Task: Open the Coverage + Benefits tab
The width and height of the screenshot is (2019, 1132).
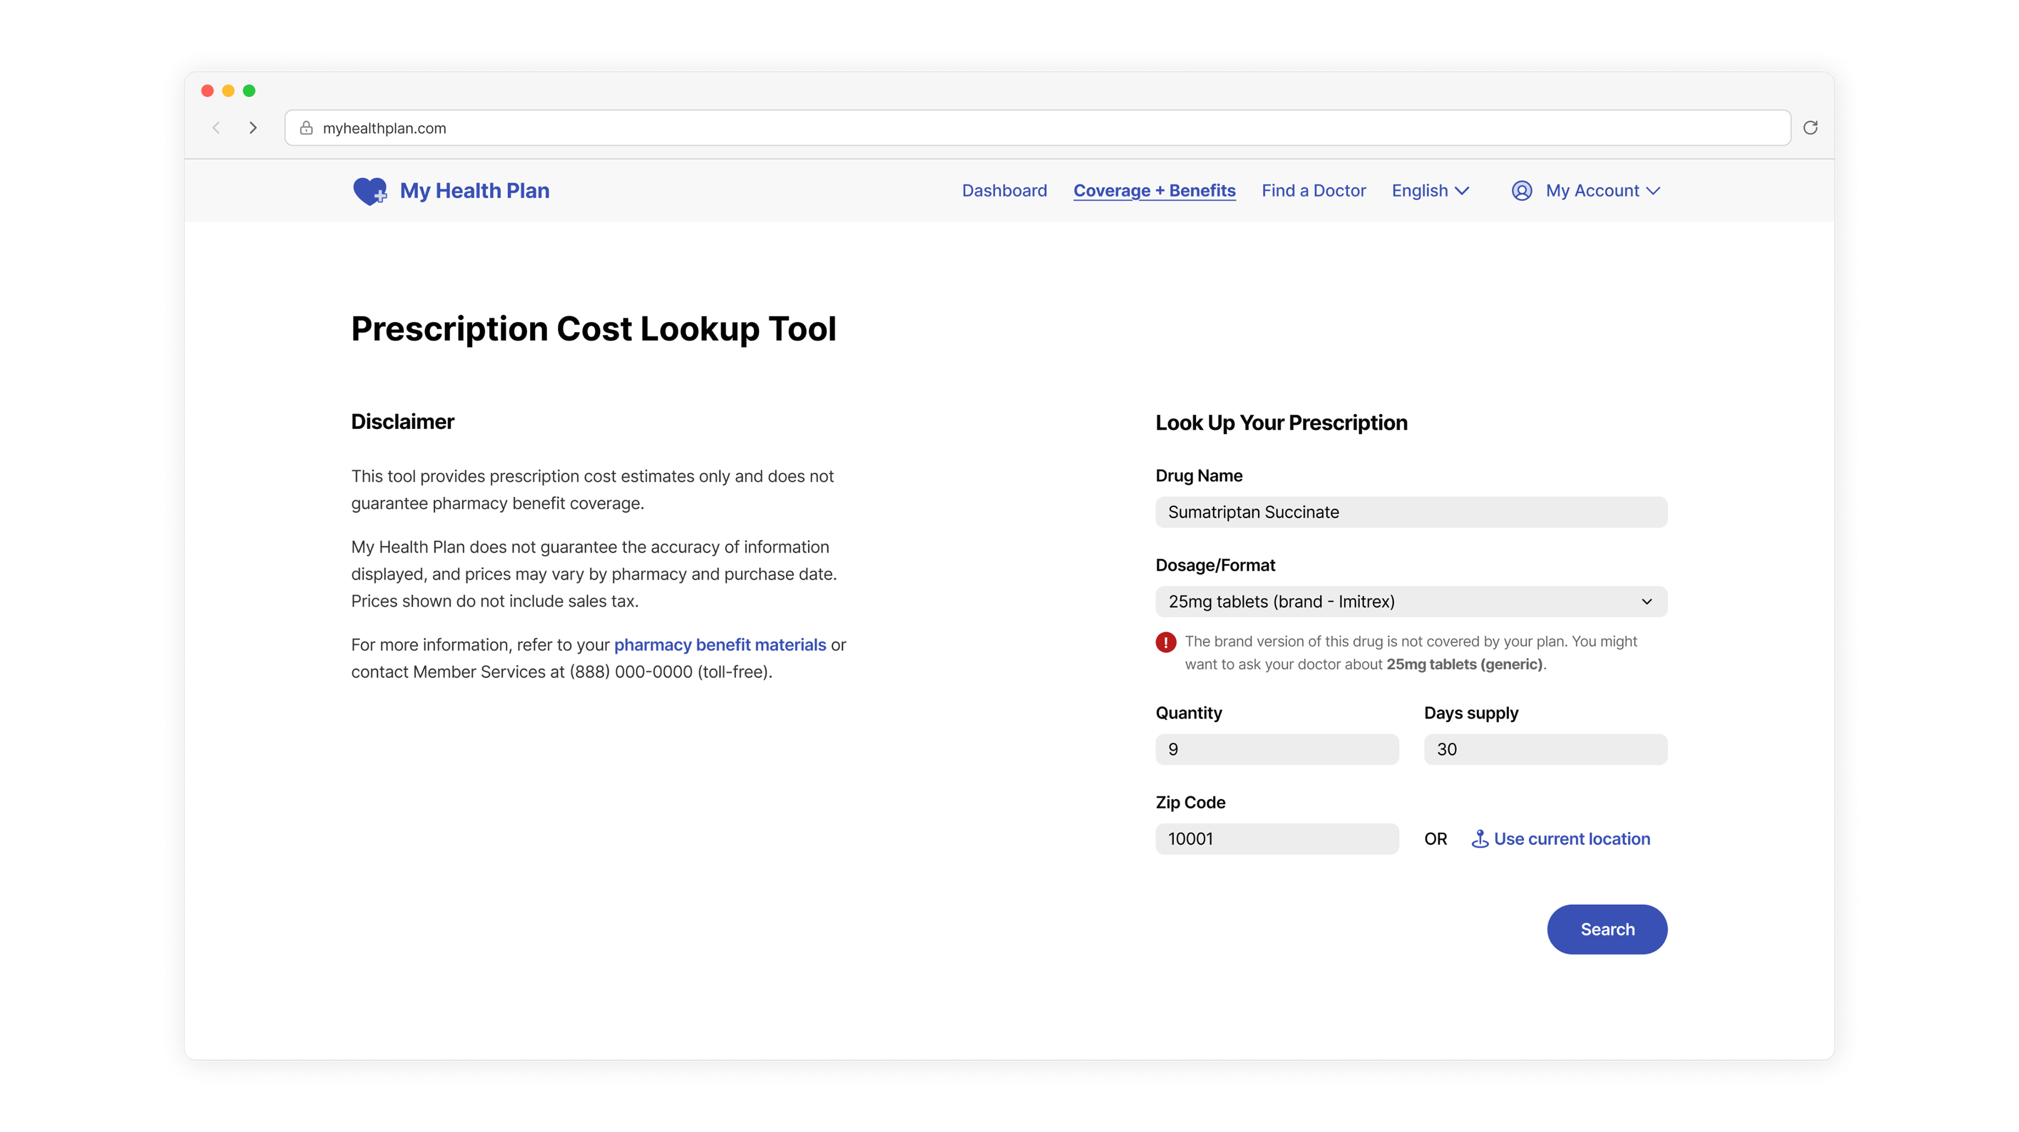Action: [1154, 190]
